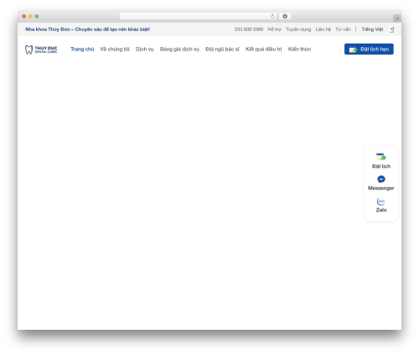
Task: Close the browser window with the red button
Action: (x=24, y=17)
